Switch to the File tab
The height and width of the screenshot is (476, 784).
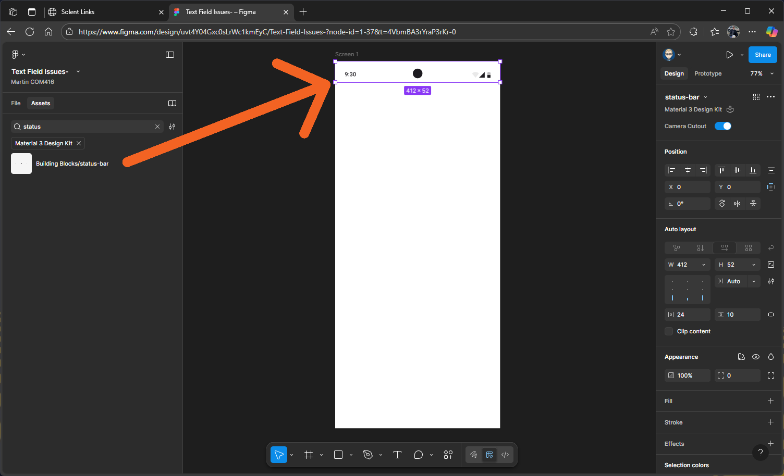[x=16, y=103]
